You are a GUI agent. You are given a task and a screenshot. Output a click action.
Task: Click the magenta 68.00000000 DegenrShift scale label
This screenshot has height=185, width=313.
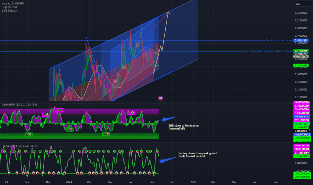click(x=302, y=102)
